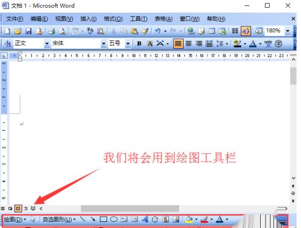301x228 pixels.
Task: Open the 窗口(W) menu
Action: click(190, 19)
